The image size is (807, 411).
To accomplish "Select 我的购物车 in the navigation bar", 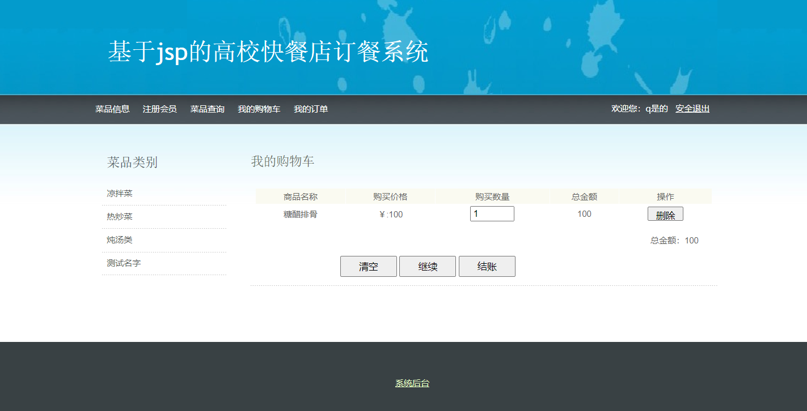I will [259, 109].
